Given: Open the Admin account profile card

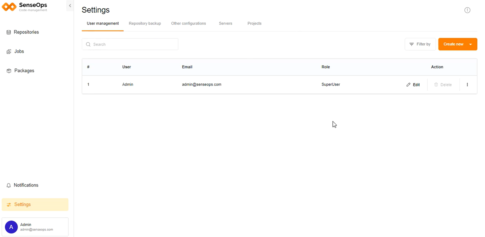Looking at the screenshot, I should 35,227.
